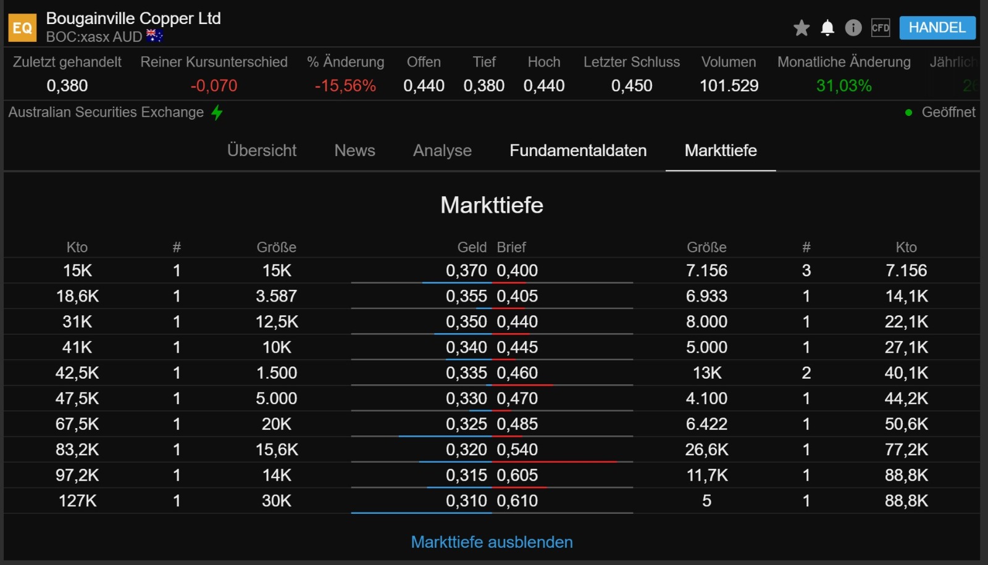The image size is (988, 565).
Task: Click the BOC:xasx AUD ticker label
Action: [94, 37]
